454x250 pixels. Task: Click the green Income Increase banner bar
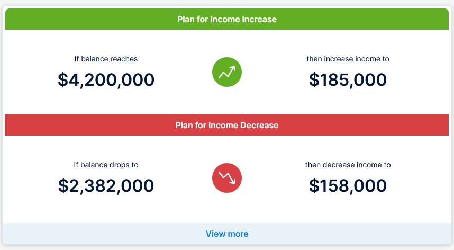point(226,19)
